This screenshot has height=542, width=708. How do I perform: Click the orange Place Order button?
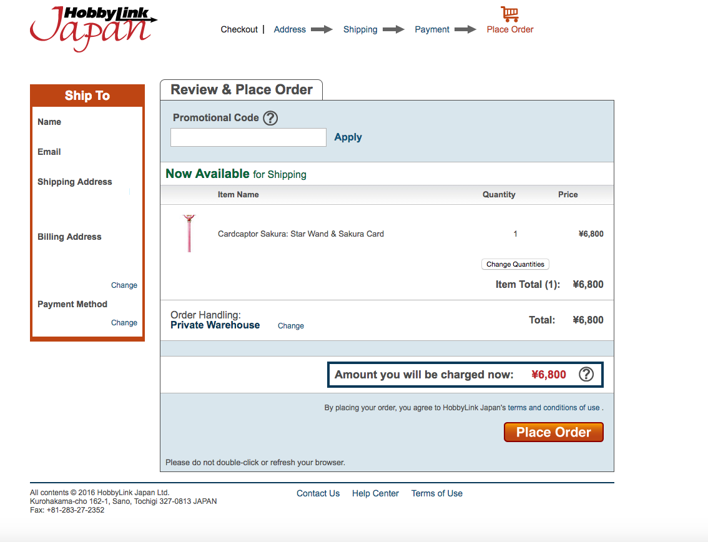tap(554, 432)
